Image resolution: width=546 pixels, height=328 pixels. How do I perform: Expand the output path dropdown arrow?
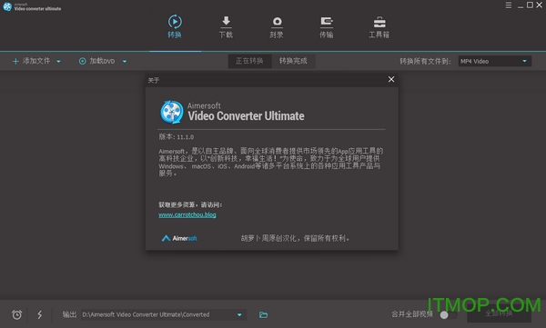click(x=239, y=314)
